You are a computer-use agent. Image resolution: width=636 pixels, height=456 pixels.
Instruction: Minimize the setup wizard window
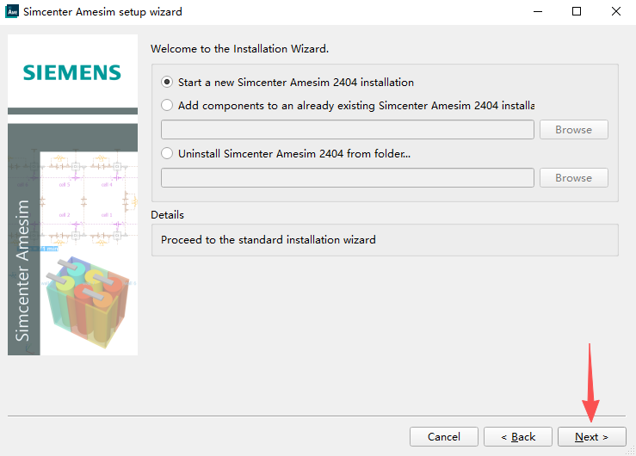pyautogui.click(x=538, y=11)
